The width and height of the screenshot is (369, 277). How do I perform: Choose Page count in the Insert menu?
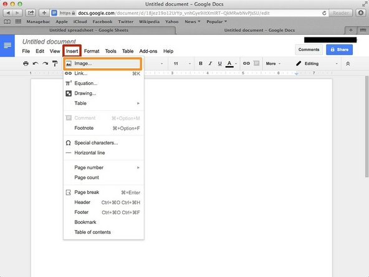pos(103,178)
